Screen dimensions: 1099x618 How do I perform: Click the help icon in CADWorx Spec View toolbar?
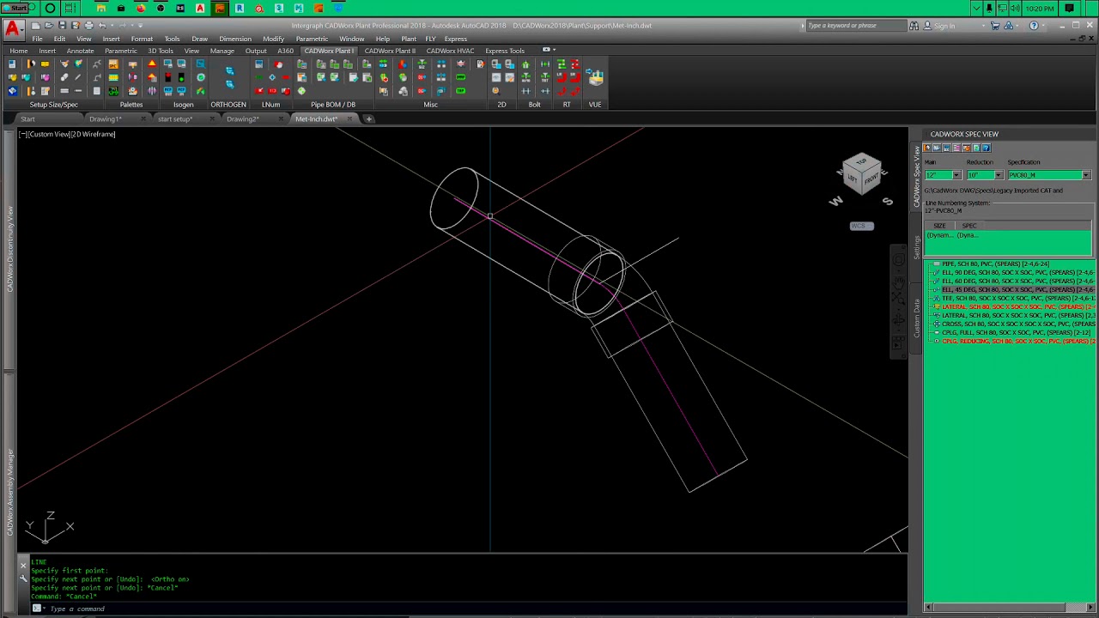tap(987, 148)
